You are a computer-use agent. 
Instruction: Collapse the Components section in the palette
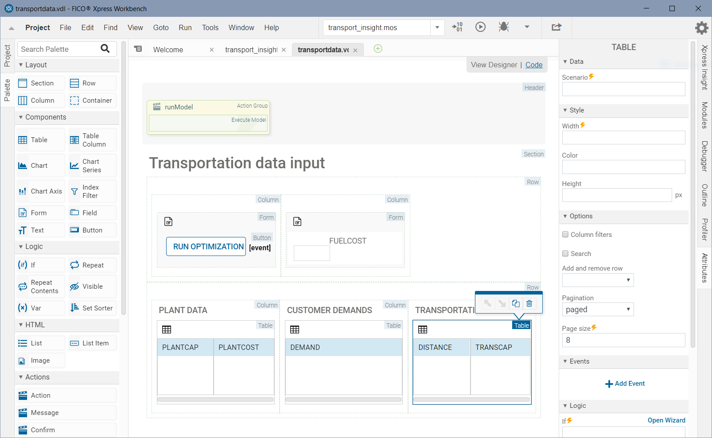(x=21, y=117)
